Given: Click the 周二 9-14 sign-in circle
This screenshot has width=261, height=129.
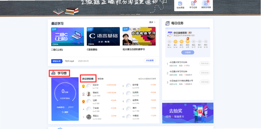Looking at the screenshot, I should click(176, 42).
